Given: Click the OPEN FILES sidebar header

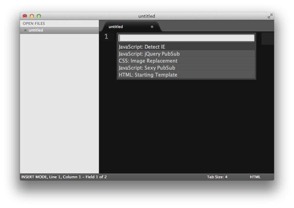Looking at the screenshot, I should coord(34,24).
